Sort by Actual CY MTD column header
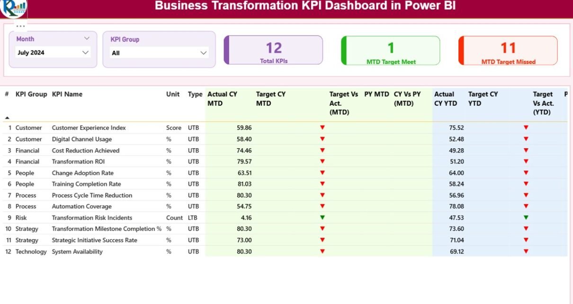Image resolution: width=573 pixels, height=304 pixels. (222, 98)
